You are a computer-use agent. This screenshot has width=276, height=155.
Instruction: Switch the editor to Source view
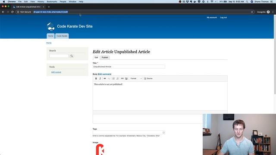[x=148, y=78]
